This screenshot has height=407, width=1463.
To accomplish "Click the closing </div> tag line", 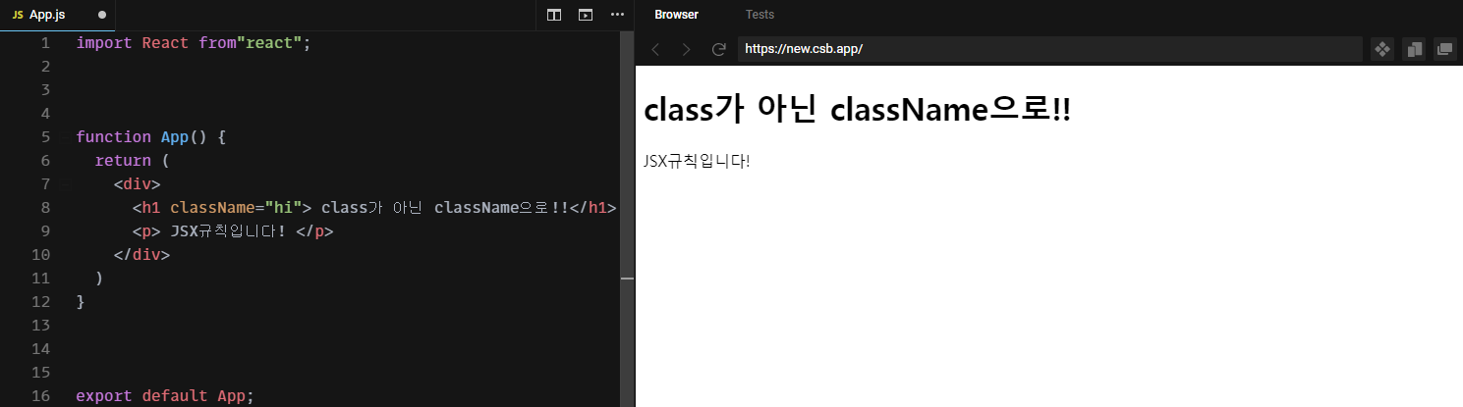I will click(142, 255).
